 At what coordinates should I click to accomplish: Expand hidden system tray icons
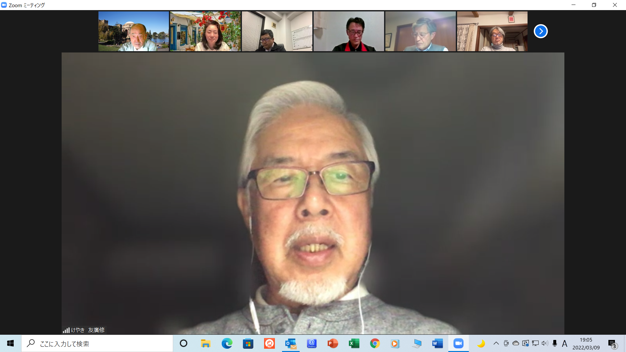[496, 343]
